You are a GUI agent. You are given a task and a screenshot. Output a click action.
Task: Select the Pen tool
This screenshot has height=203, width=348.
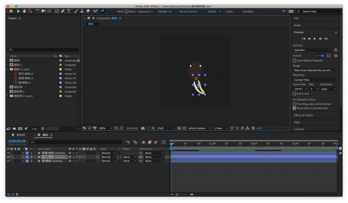pyautogui.click(x=63, y=11)
